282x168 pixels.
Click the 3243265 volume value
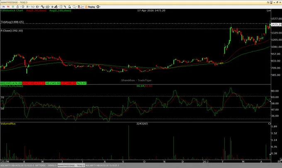[x=142, y=124]
